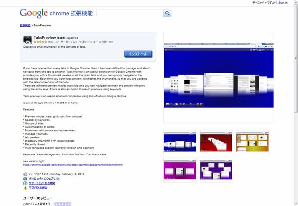Screen dimensions: 298x206
Task: Open the new version light URL link
Action: 73,165
